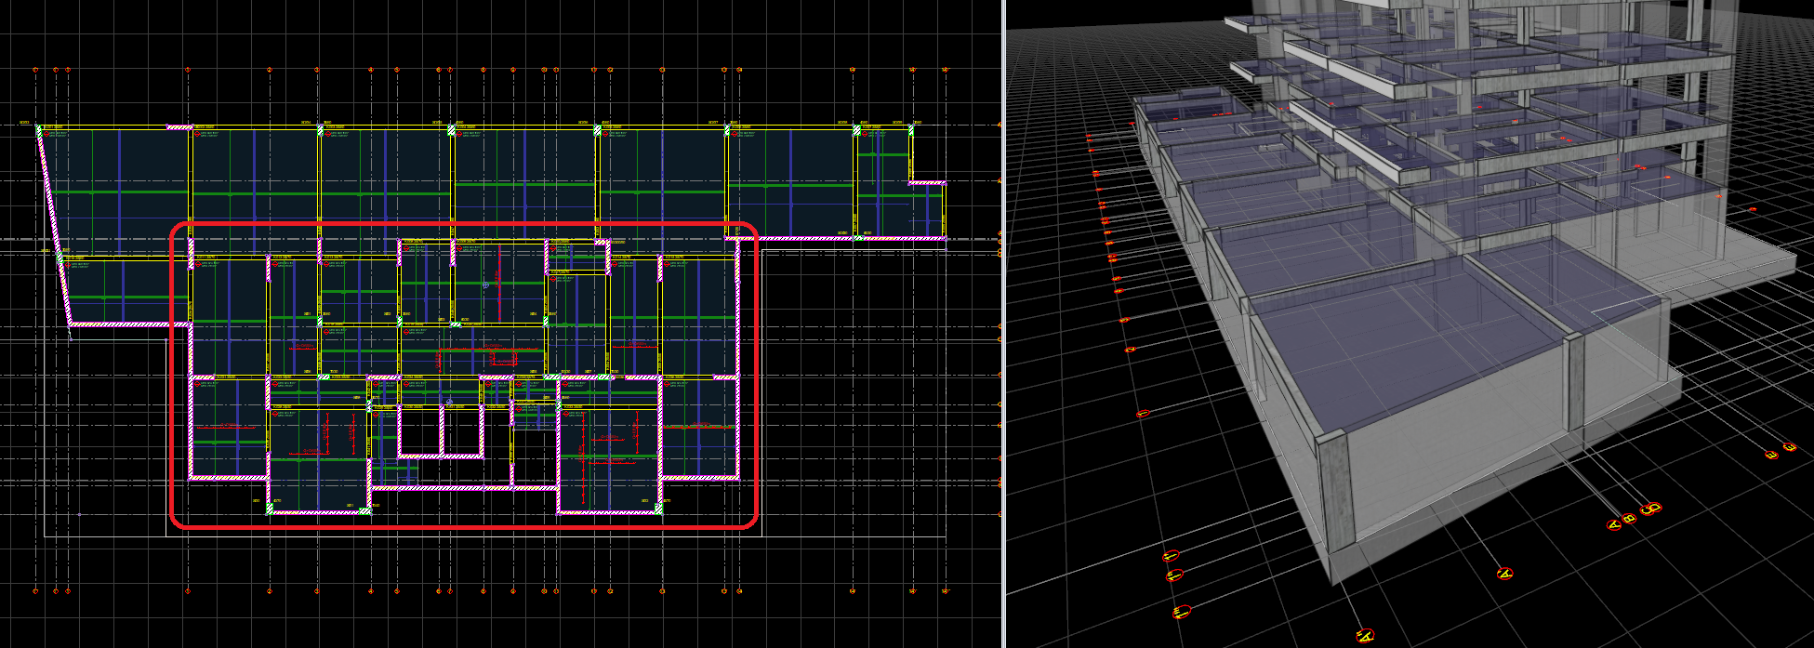1814x648 pixels.
Task: Pick grid axis bubble B in 3D view
Action: click(x=1628, y=519)
